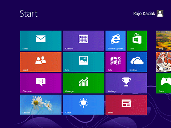
Task: Open the Game Xbox controller tile
Action: pos(164,83)
